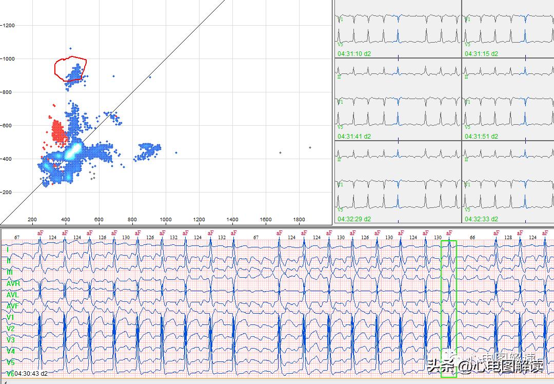Select the V1 lead label on the rhythm strip
The width and height of the screenshot is (554, 384).
9,317
